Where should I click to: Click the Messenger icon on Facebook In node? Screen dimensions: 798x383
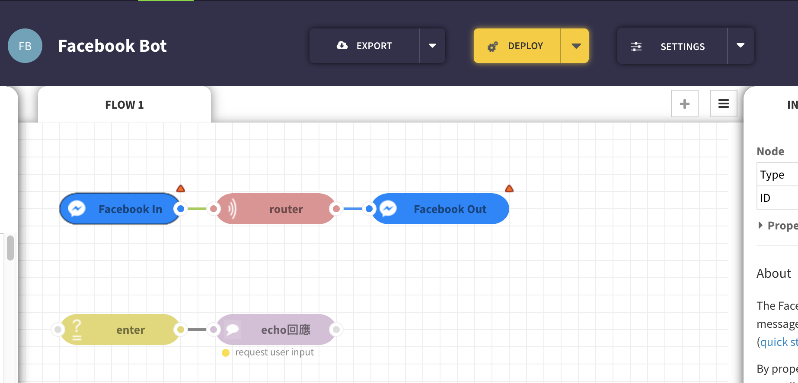(77, 209)
